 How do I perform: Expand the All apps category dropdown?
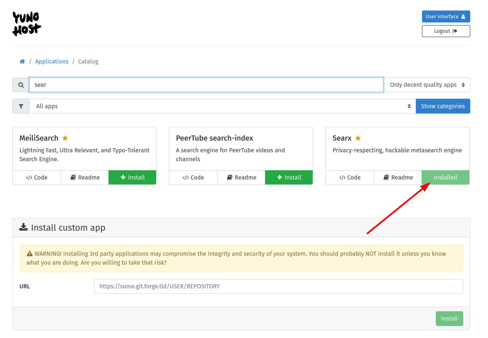[x=222, y=106]
